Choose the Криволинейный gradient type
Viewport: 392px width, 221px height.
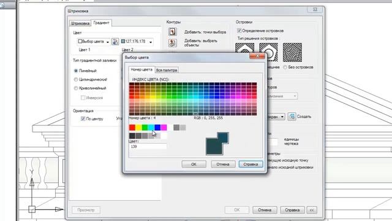click(x=76, y=88)
